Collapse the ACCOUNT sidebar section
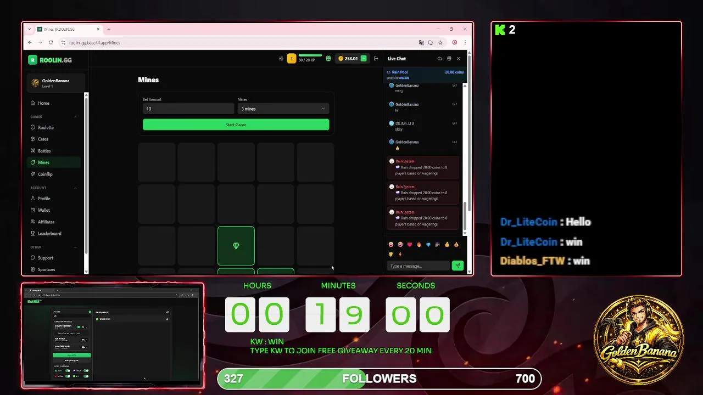Viewport: 703px width, 395px height. point(75,188)
